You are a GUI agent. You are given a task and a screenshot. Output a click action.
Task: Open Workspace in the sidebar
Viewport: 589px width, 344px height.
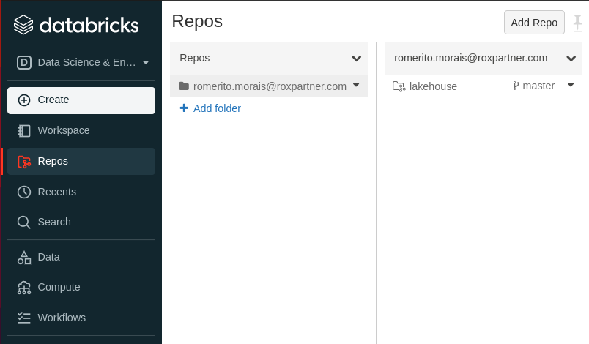tap(81, 130)
